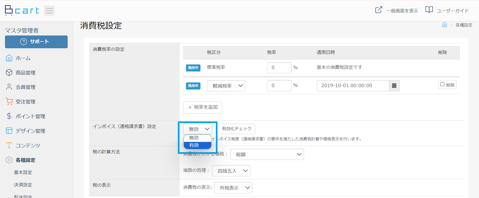Toggle the hamburger sidebar menu
This screenshot has width=479, height=198.
click(49, 10)
